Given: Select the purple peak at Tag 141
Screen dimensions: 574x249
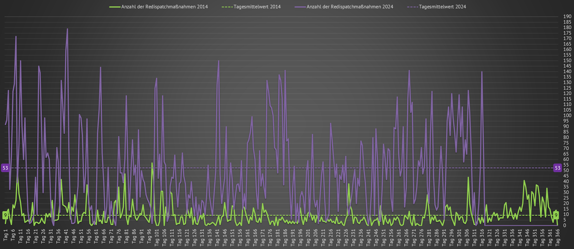Looking at the screenshot, I should pos(219,61).
